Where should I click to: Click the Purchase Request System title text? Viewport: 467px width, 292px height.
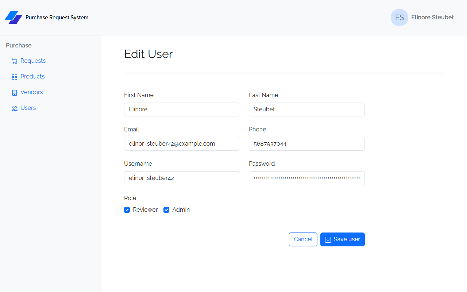click(x=57, y=18)
